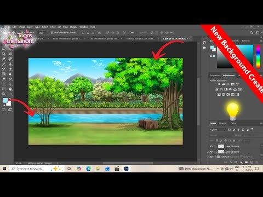Toggle visibility eye of topmost listed layer
Image resolution: width=263 pixels, height=197 pixels.
(211, 146)
